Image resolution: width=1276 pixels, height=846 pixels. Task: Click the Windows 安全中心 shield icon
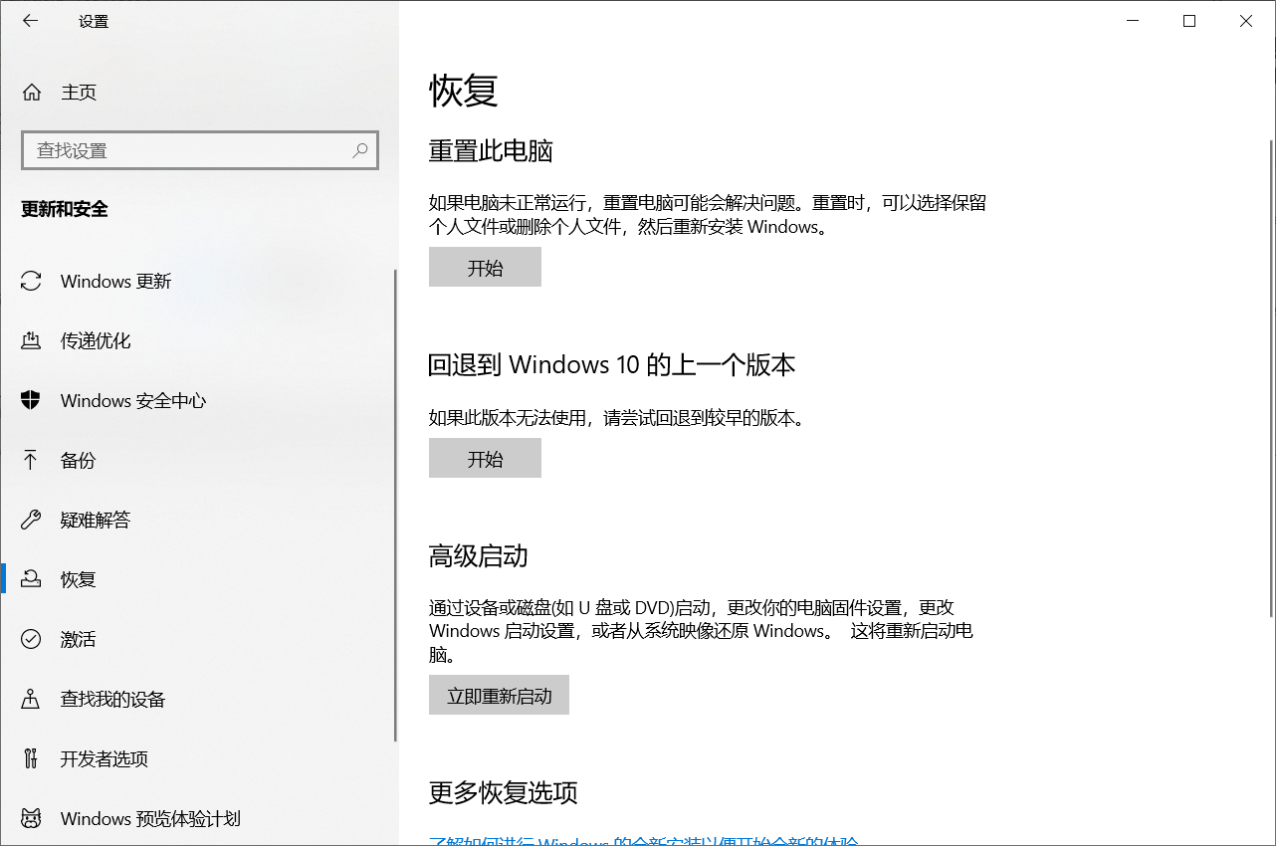point(31,401)
